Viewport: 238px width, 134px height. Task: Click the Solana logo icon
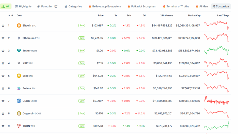[x=19, y=88]
